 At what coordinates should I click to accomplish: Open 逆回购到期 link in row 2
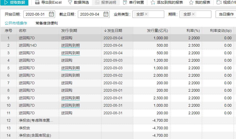click(x=70, y=46)
